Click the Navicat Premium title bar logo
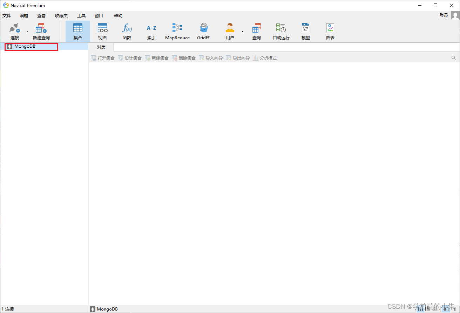The image size is (460, 313). [x=6, y=5]
